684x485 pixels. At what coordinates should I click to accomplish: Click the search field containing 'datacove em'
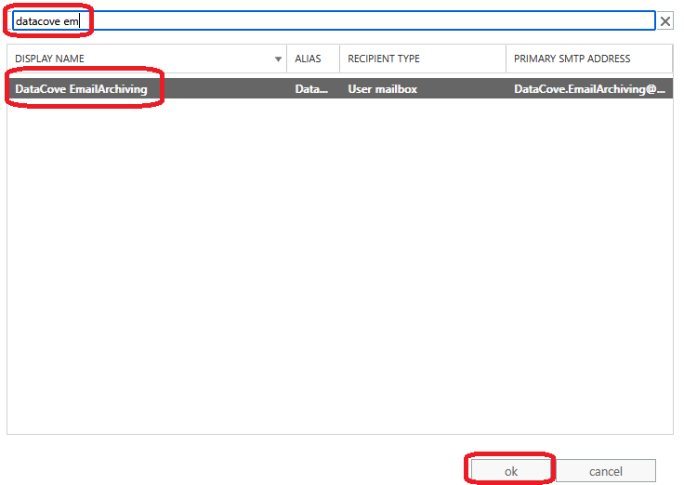click(x=334, y=21)
